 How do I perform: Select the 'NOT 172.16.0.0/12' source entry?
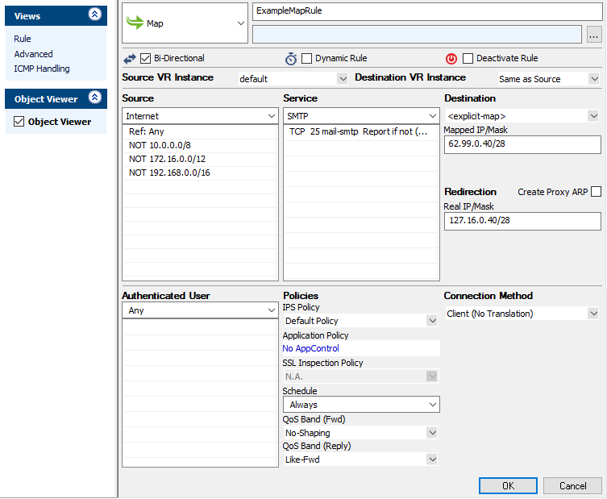pos(199,159)
